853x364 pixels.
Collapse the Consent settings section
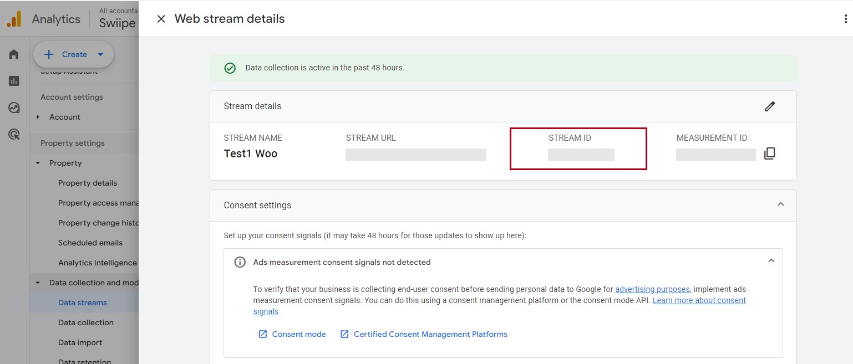[780, 204]
